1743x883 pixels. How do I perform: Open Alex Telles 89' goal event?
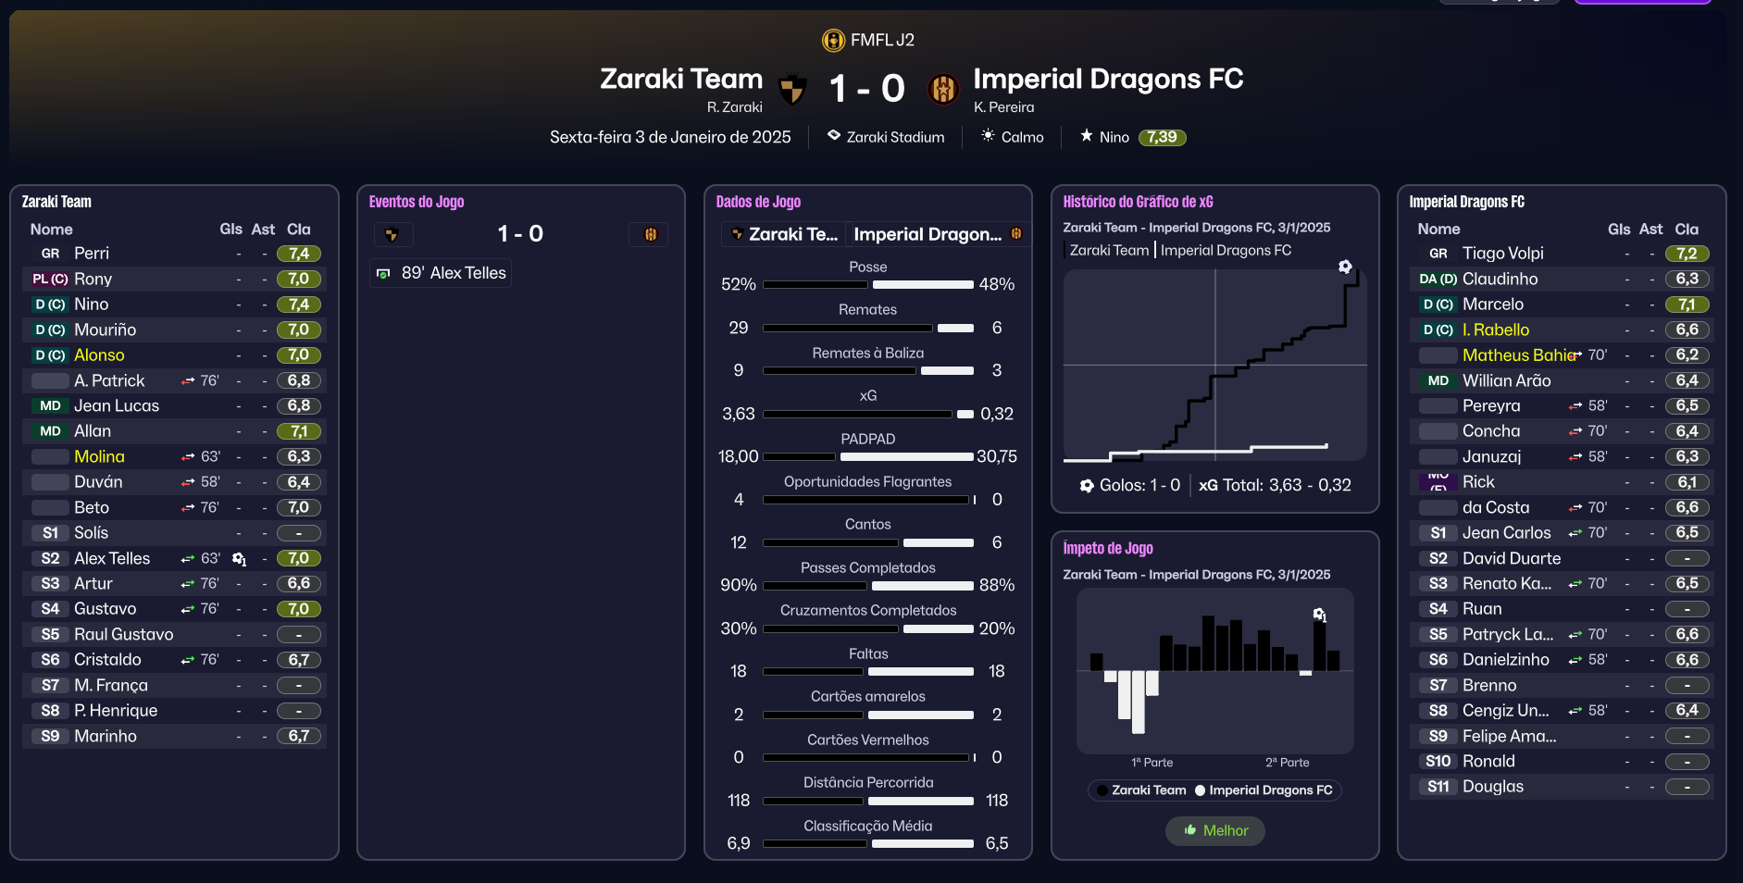443,273
